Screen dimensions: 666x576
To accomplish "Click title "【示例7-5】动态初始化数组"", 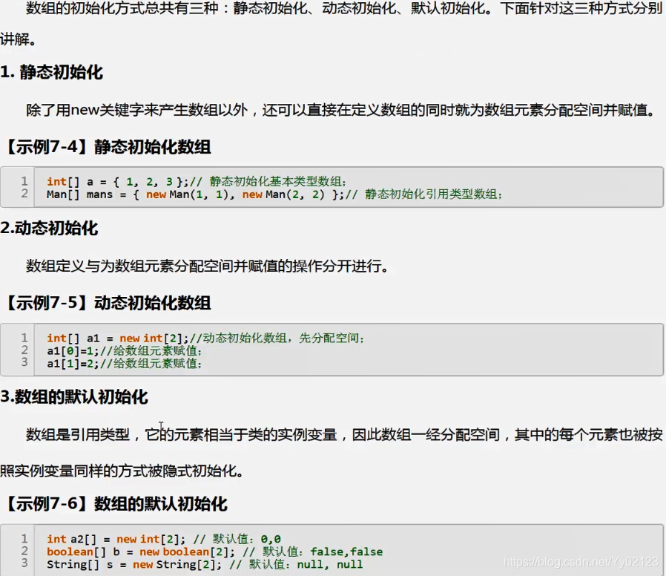I will [108, 303].
